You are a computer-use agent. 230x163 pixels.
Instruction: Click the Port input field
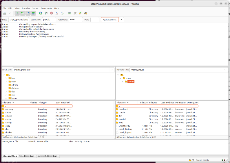(95, 20)
